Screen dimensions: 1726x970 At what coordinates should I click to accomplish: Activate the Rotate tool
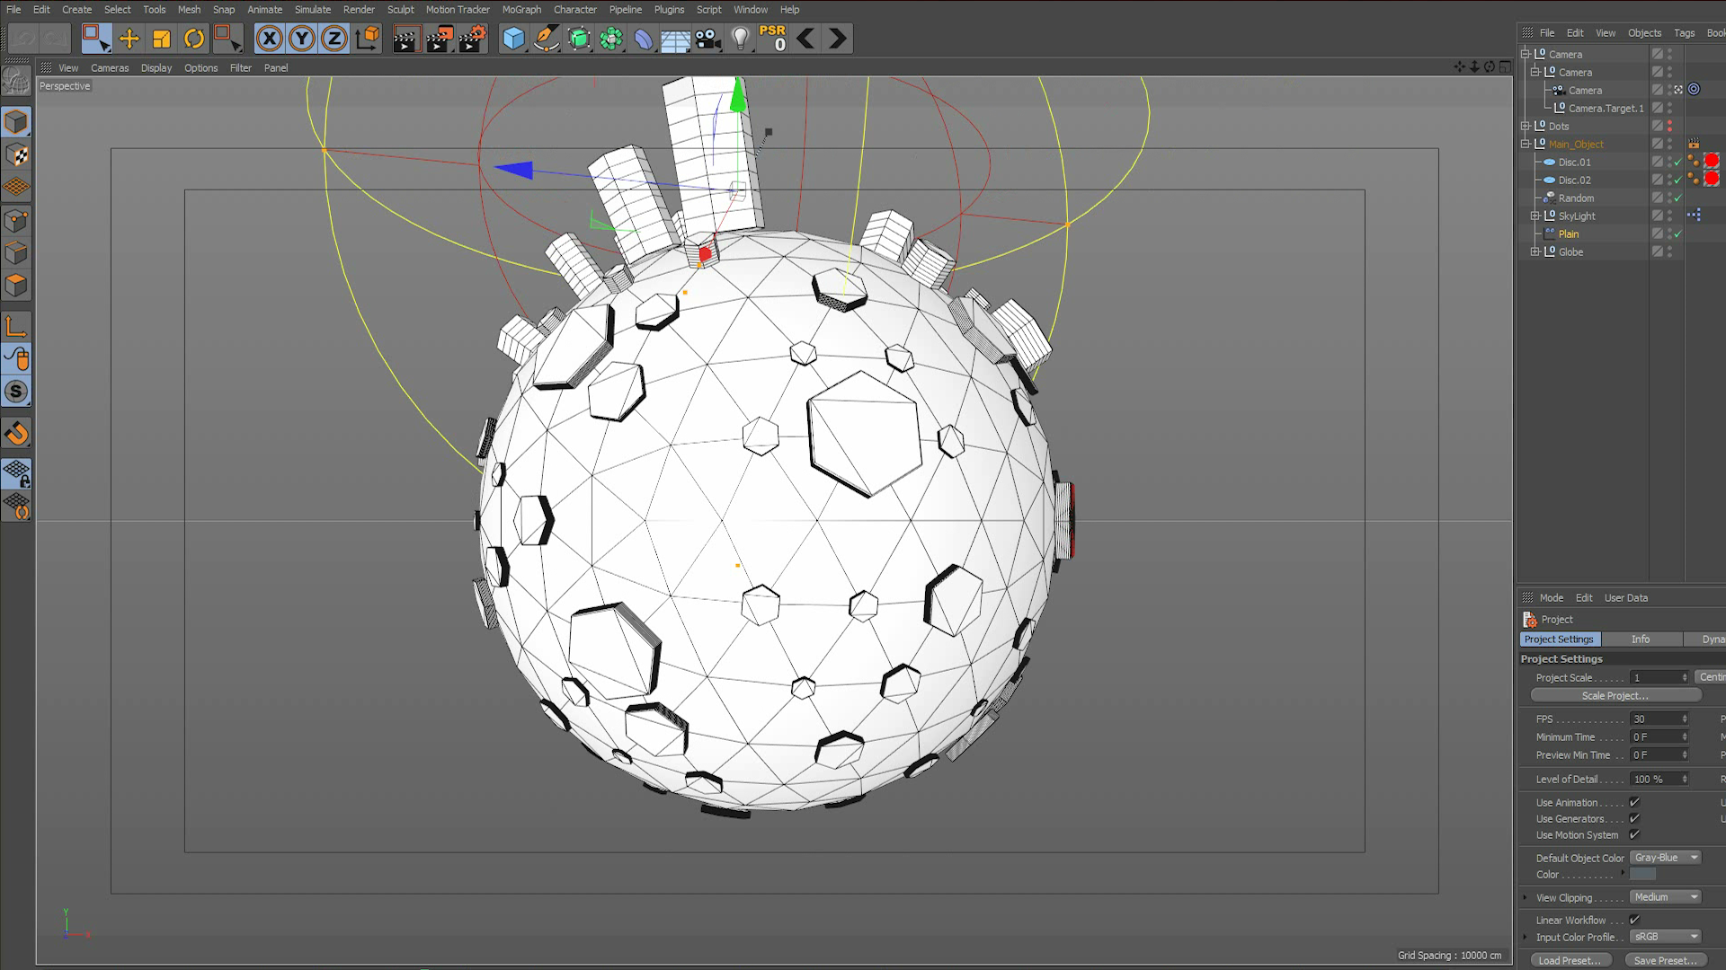[x=194, y=39]
